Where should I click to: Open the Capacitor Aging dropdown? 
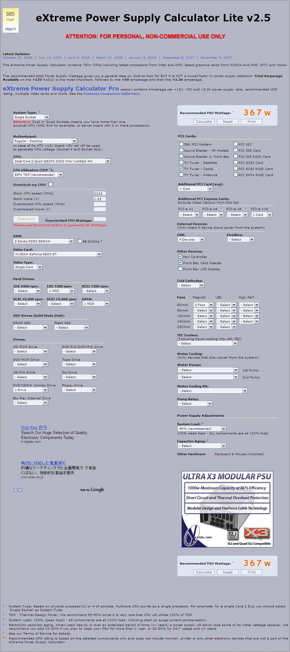(202, 446)
